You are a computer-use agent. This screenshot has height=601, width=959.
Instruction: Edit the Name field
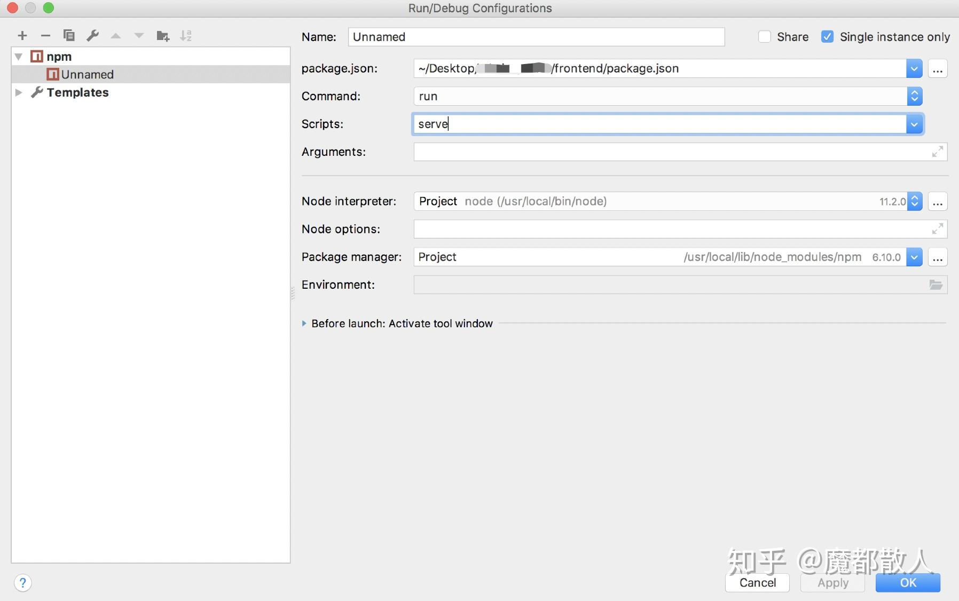coord(536,37)
